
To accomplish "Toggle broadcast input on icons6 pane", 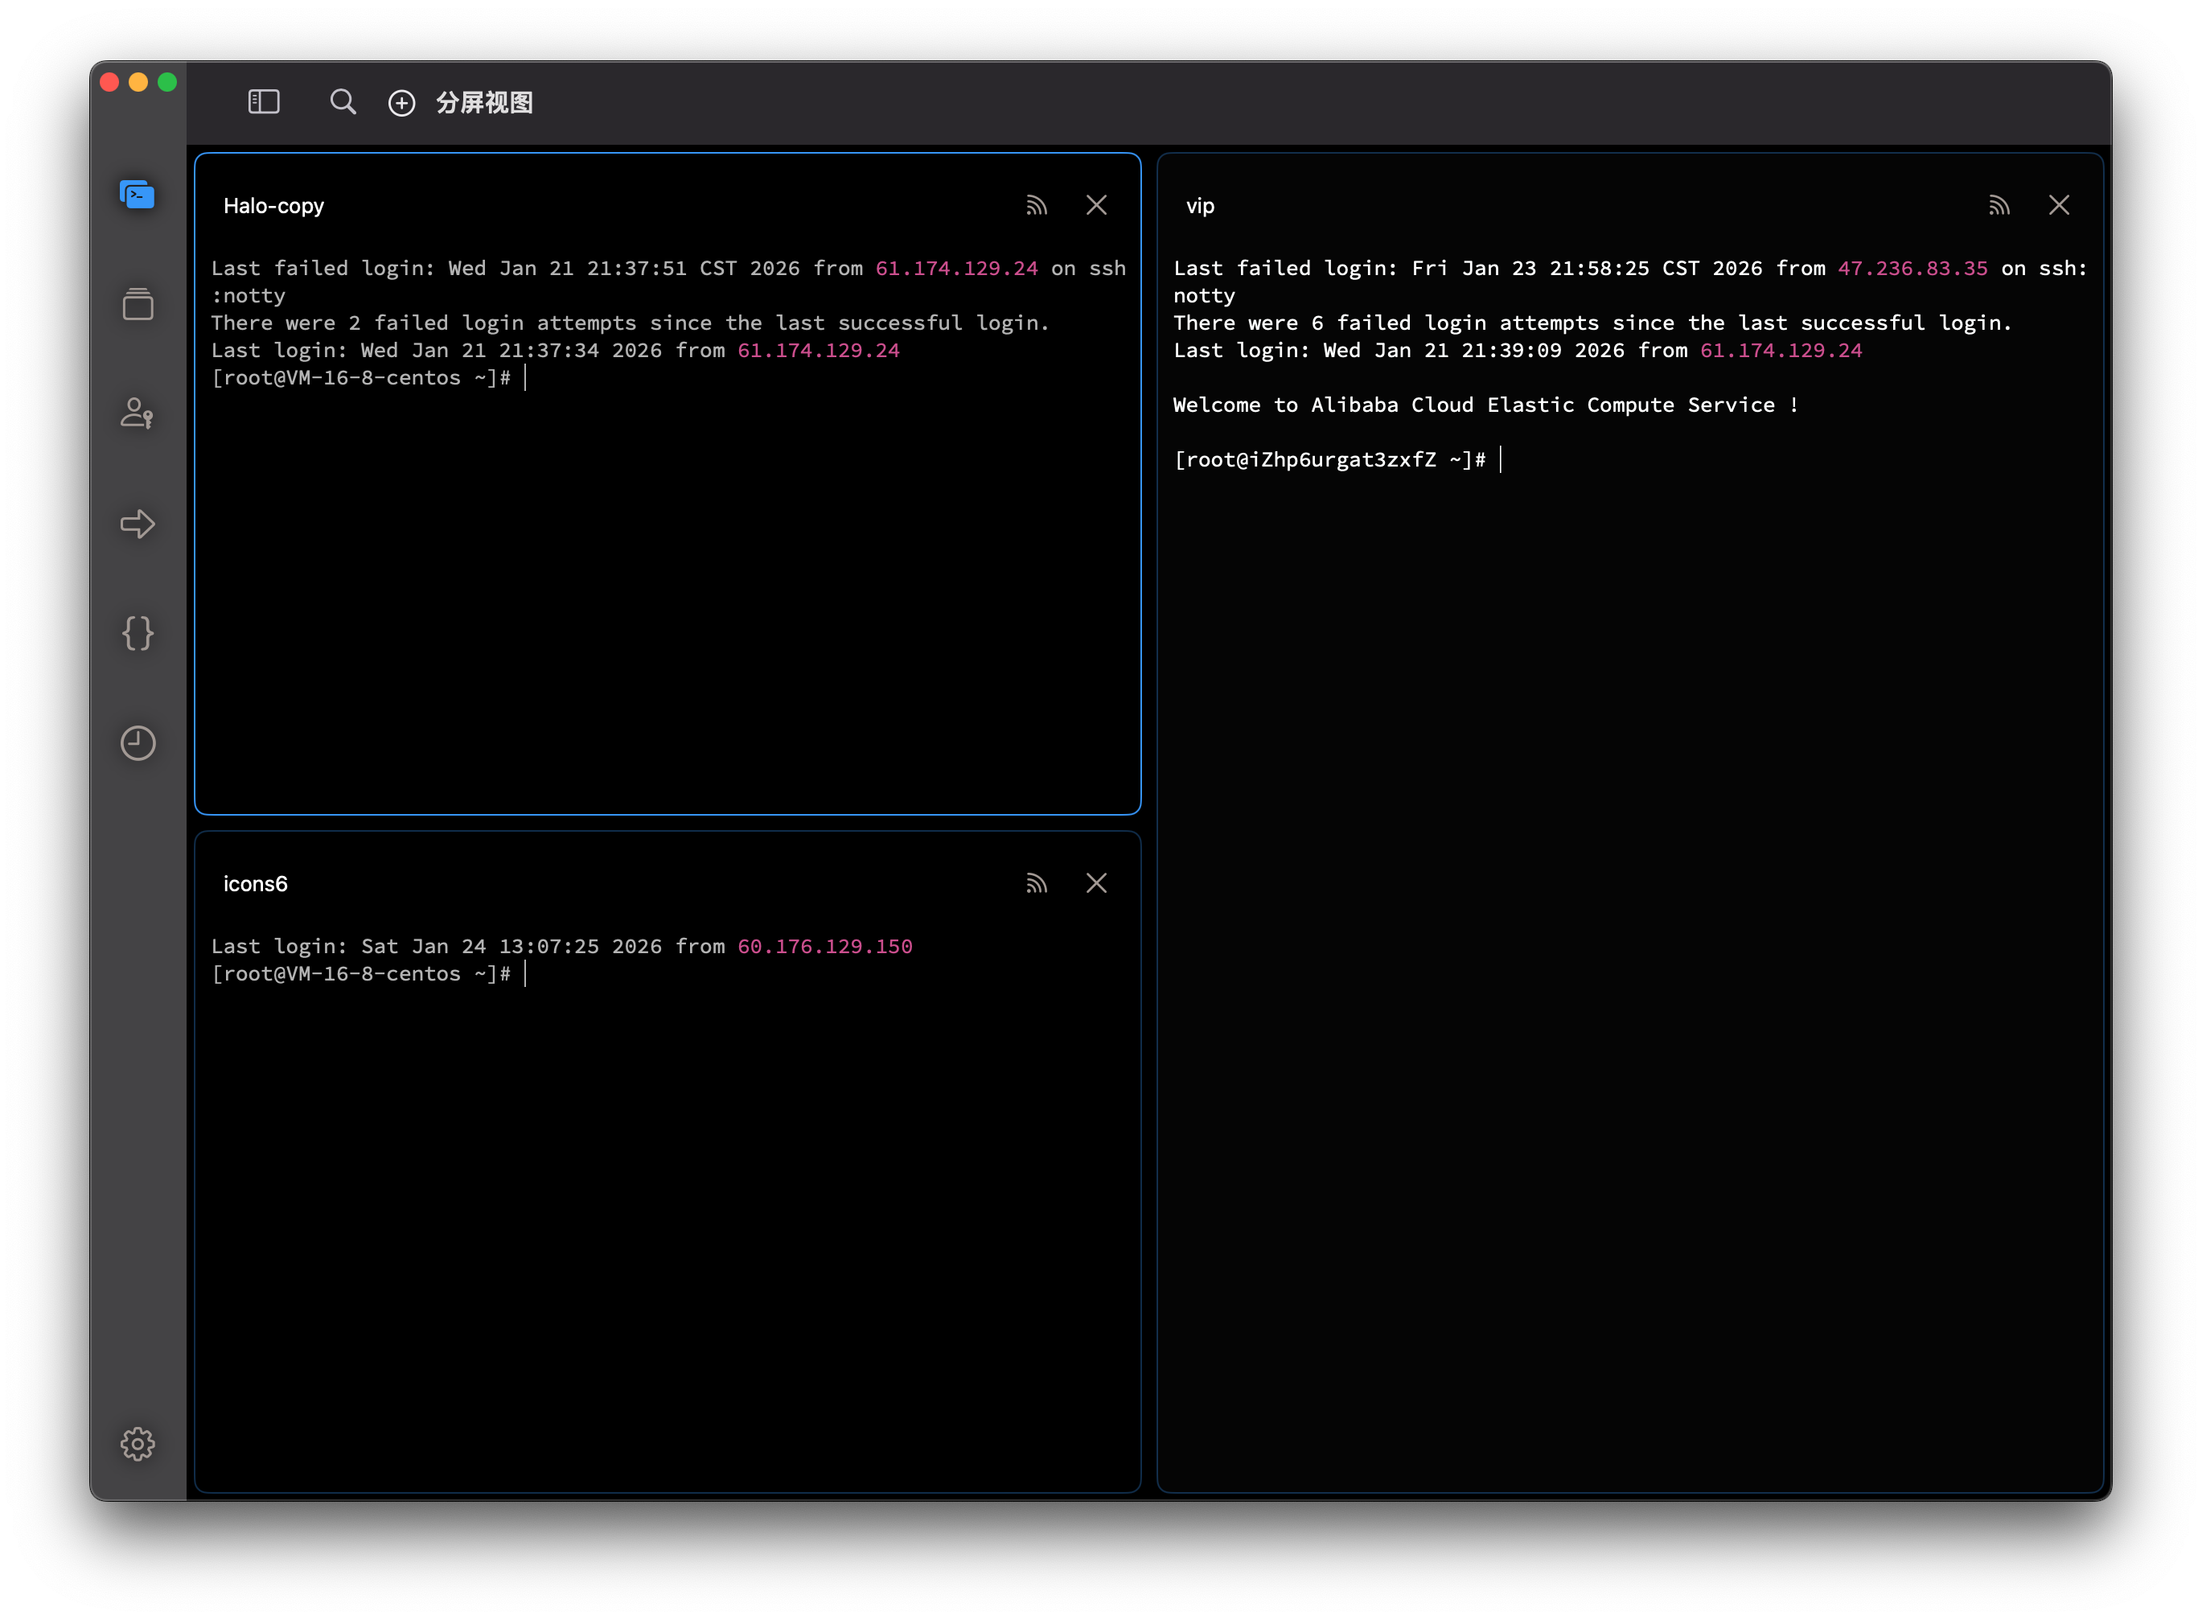I will 1037,883.
